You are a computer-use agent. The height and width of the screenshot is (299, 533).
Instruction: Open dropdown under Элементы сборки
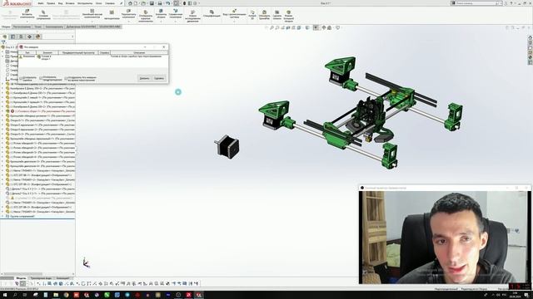click(x=161, y=22)
